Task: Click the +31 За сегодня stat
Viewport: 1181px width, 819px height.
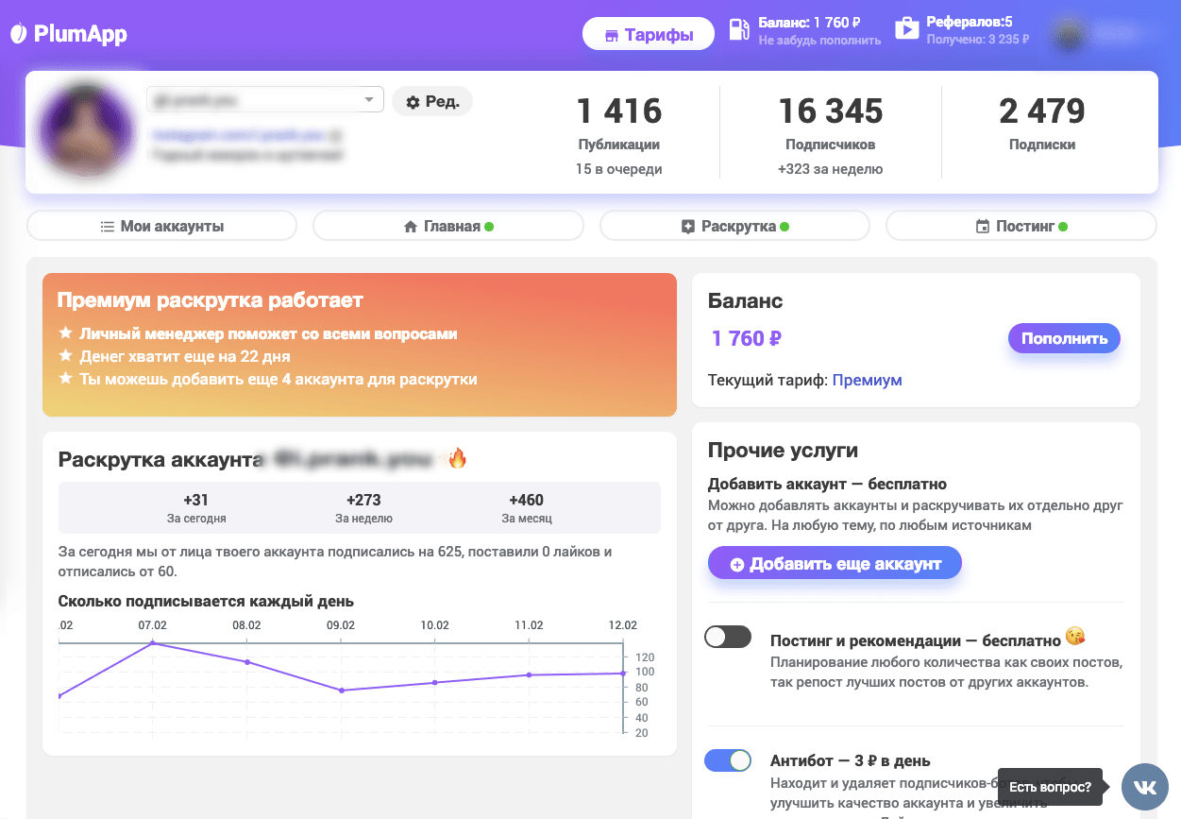Action: [196, 508]
